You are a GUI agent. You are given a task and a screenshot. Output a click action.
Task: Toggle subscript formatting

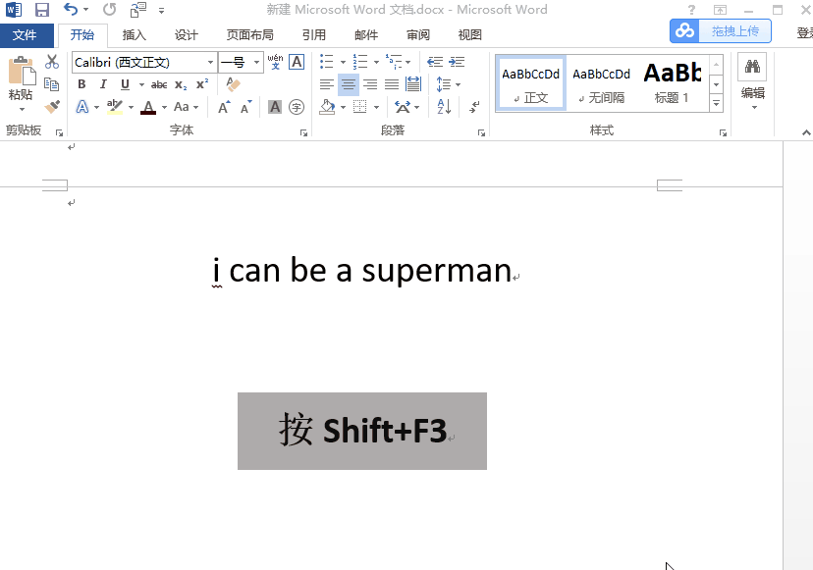pyautogui.click(x=181, y=84)
